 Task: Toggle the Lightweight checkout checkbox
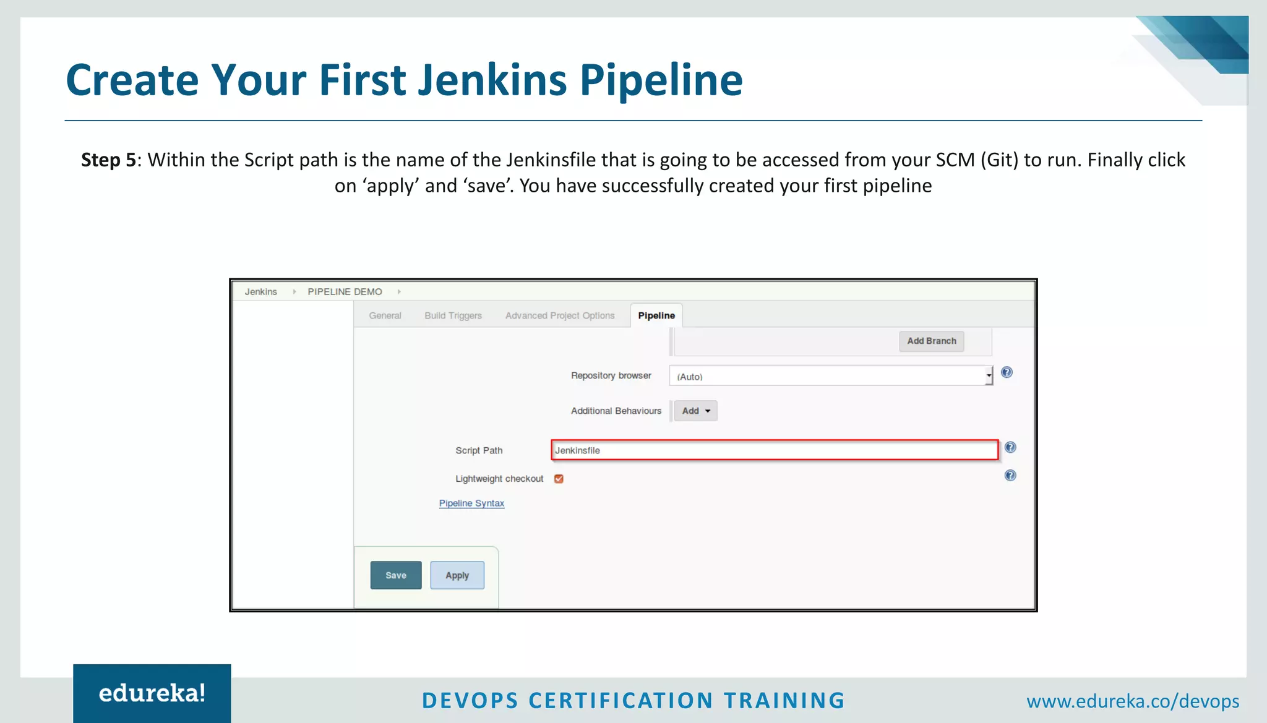(x=559, y=479)
